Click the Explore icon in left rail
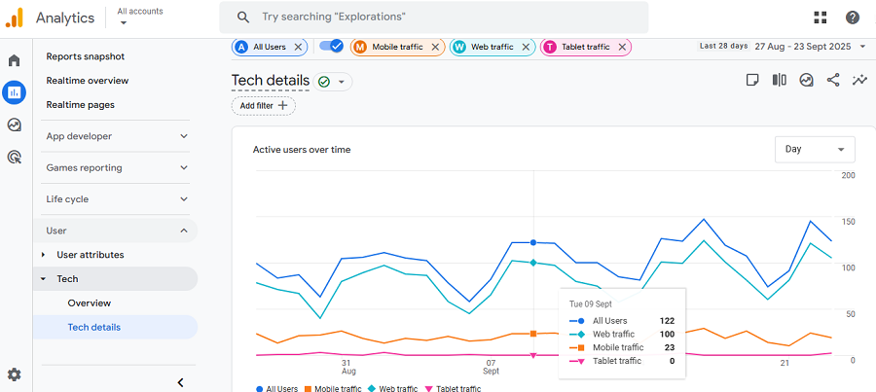The height and width of the screenshot is (392, 876). pyautogui.click(x=15, y=125)
